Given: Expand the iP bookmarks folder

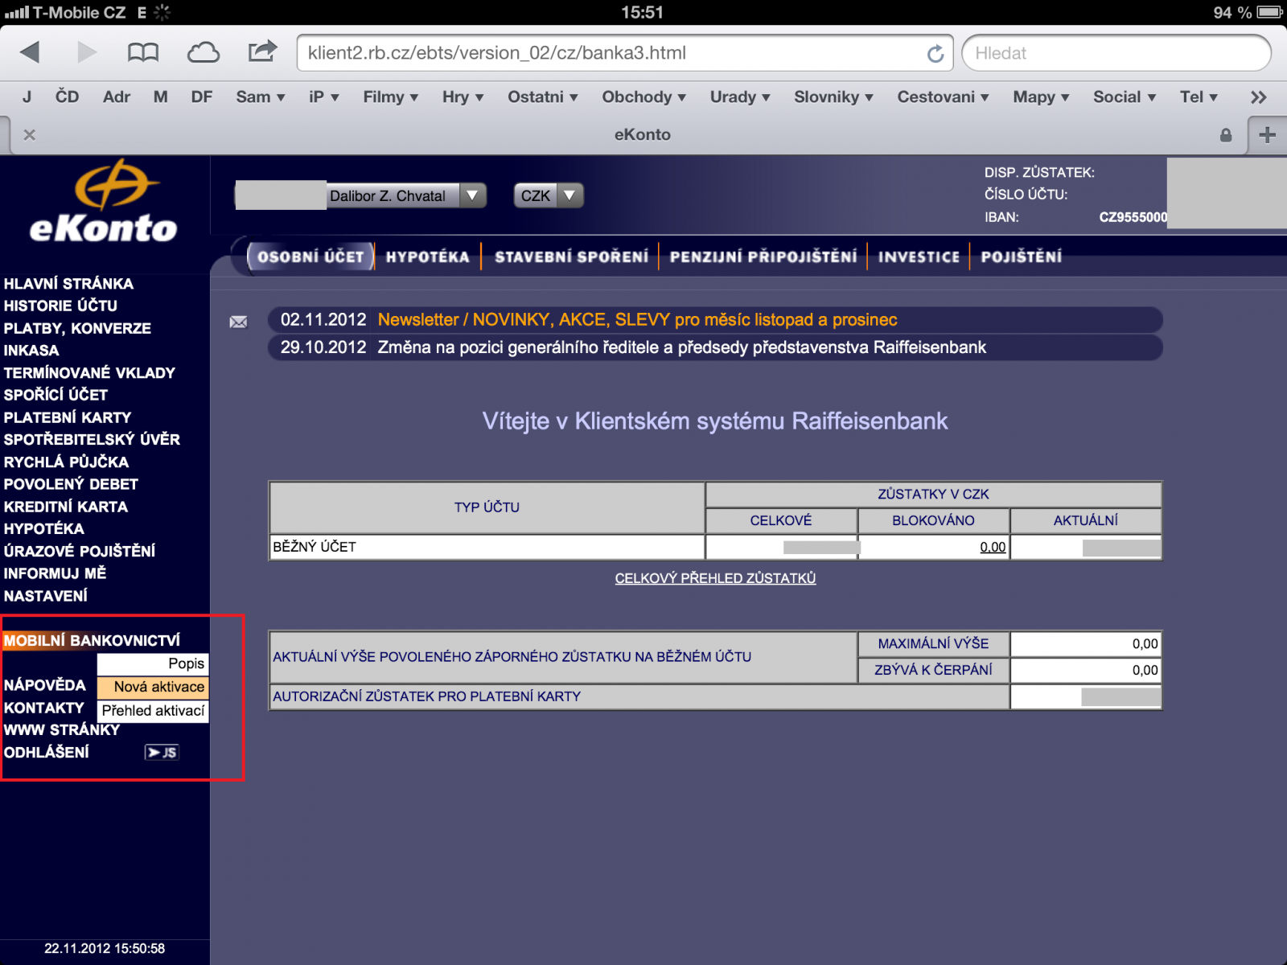Looking at the screenshot, I should click(x=324, y=97).
